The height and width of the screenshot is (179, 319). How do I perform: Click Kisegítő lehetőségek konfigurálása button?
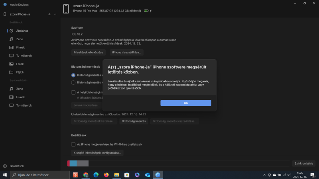coord(97,153)
